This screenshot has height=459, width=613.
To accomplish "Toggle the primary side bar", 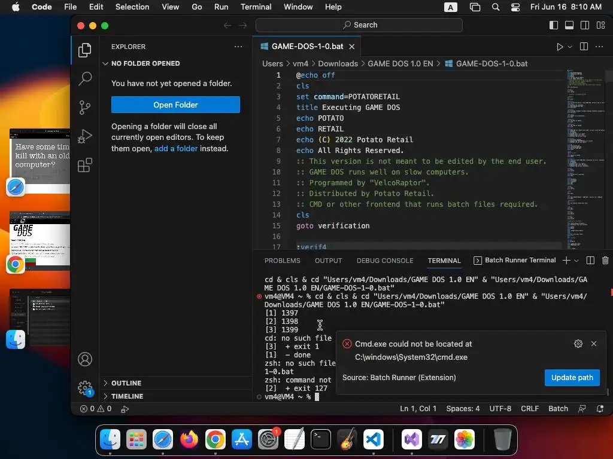I will 554,25.
